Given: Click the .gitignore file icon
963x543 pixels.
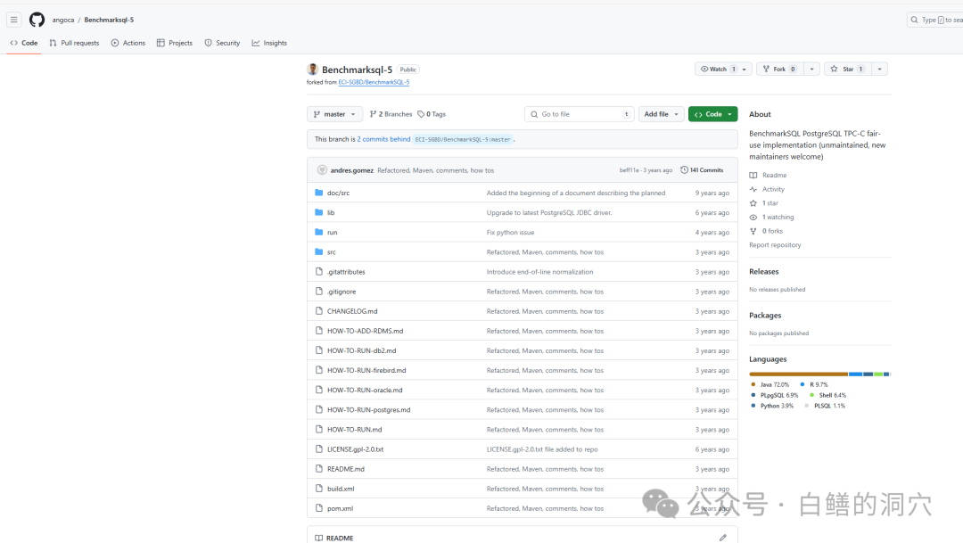Looking at the screenshot, I should (318, 292).
